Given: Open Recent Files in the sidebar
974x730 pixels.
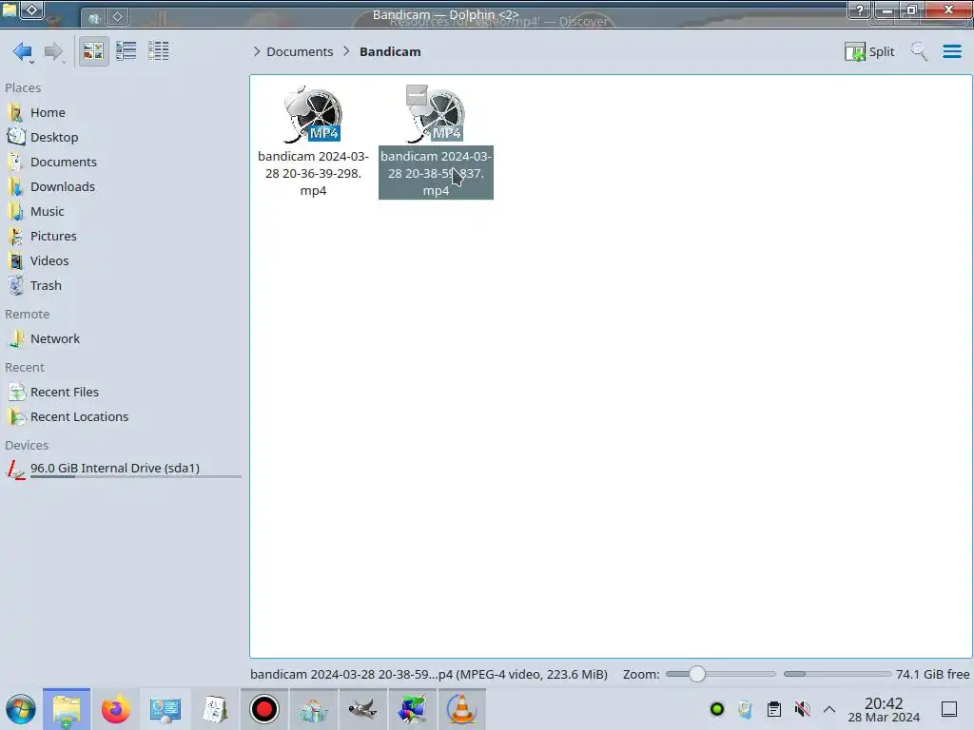Looking at the screenshot, I should coord(65,393).
